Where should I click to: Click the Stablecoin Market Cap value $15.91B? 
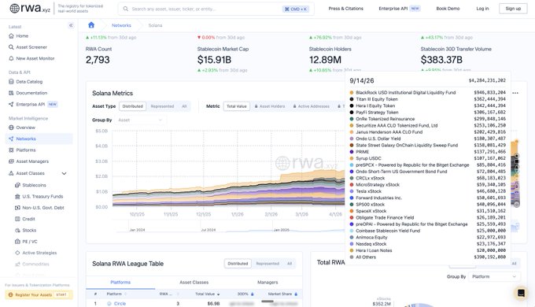[214, 60]
